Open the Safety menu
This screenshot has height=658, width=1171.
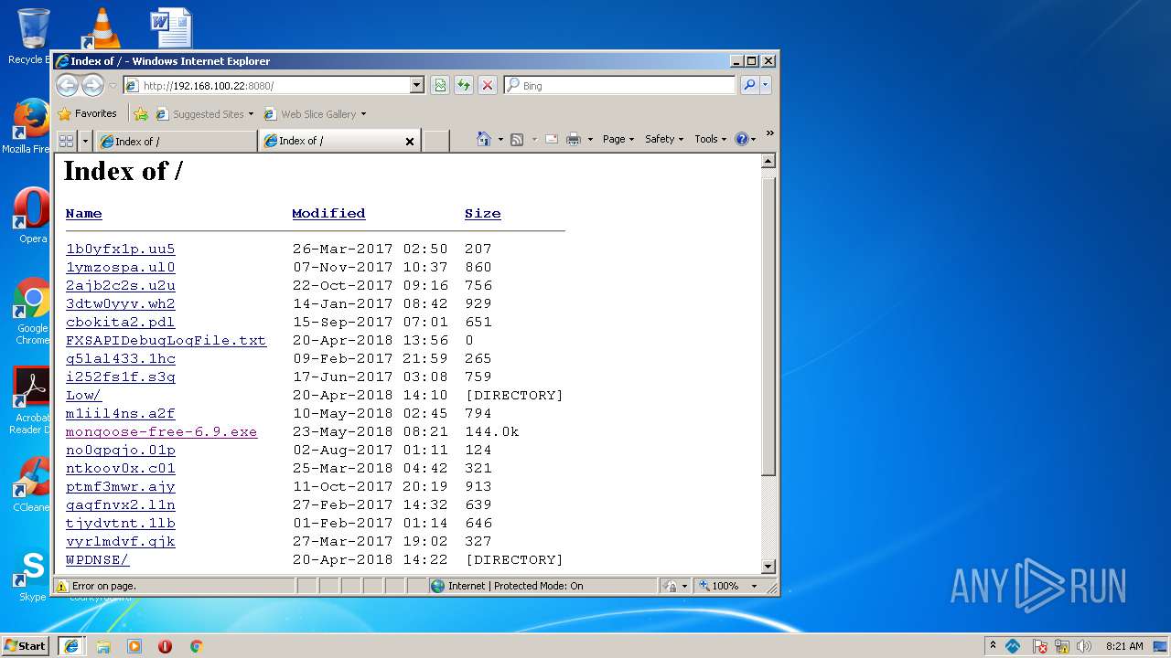coord(664,139)
